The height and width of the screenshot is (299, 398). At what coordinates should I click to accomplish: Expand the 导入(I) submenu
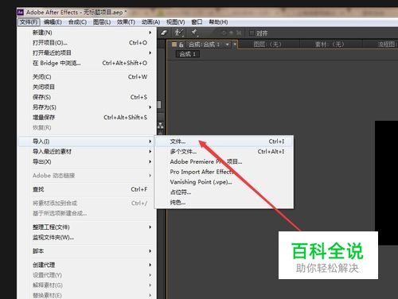(87, 142)
